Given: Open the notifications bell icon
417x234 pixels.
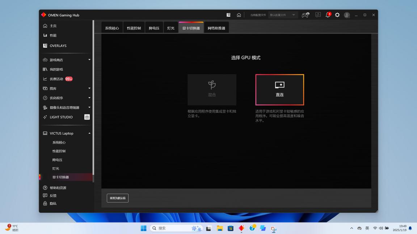Looking at the screenshot, I should coord(328,15).
